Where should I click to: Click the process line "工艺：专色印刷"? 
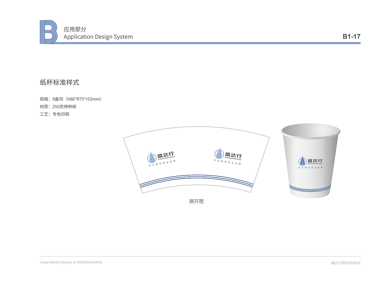54,114
